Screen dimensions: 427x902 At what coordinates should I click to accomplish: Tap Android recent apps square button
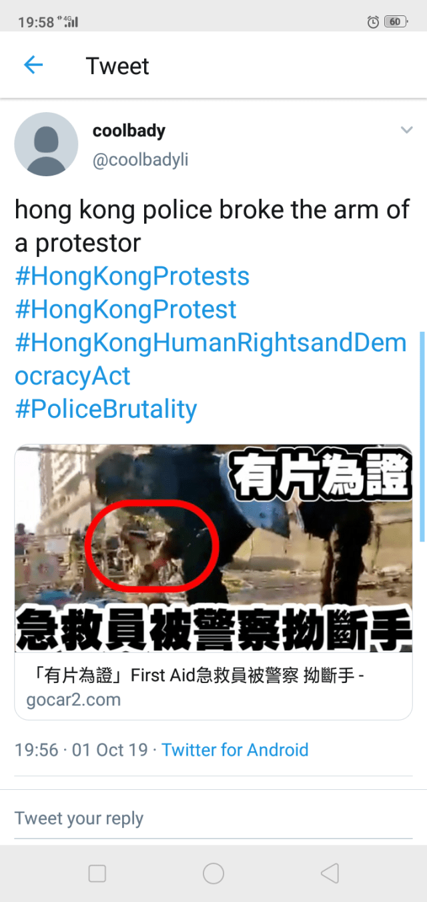pyautogui.click(x=97, y=873)
